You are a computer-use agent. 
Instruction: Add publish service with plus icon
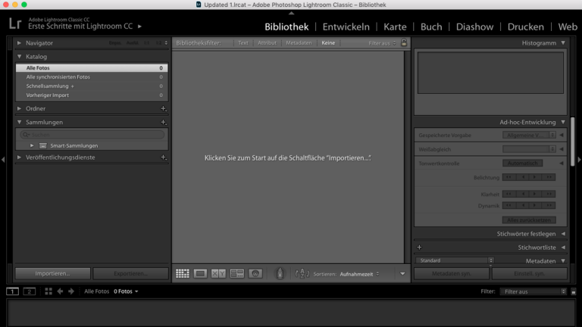click(164, 157)
